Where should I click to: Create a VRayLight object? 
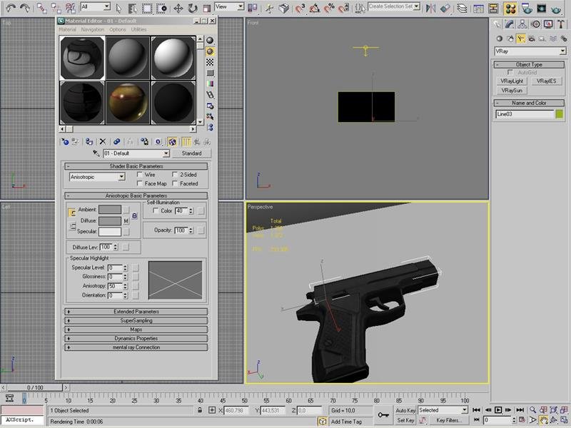point(512,81)
